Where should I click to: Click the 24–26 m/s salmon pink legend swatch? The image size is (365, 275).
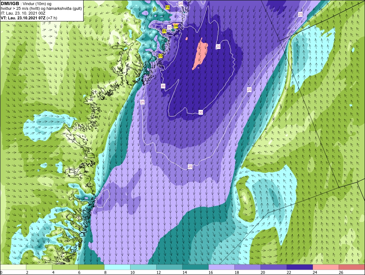pyautogui.click(x=326, y=267)
